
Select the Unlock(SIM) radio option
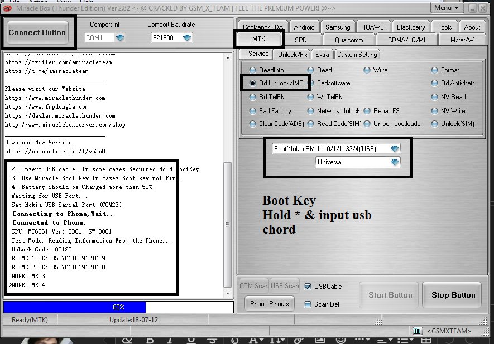pyautogui.click(x=434, y=124)
